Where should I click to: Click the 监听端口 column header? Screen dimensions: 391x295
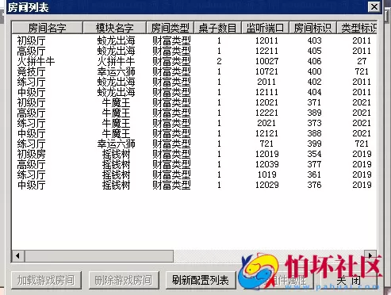266,28
